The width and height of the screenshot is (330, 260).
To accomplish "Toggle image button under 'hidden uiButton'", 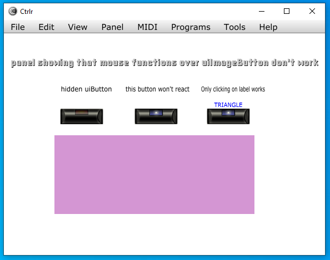I will tap(82, 116).
